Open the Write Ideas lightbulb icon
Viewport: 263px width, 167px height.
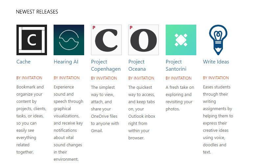[218, 40]
